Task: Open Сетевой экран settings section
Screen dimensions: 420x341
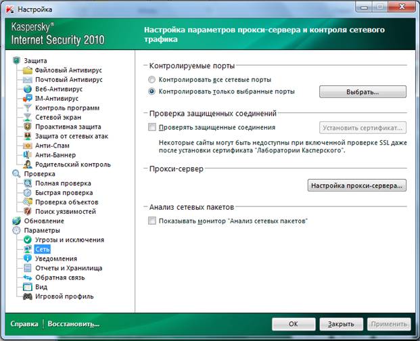Action: (x=58, y=117)
